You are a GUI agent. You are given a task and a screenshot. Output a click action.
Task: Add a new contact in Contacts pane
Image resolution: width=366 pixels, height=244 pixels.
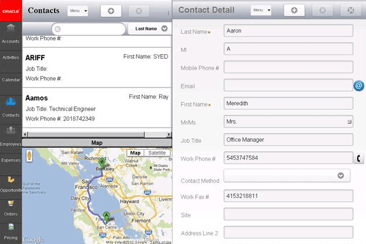(x=111, y=11)
